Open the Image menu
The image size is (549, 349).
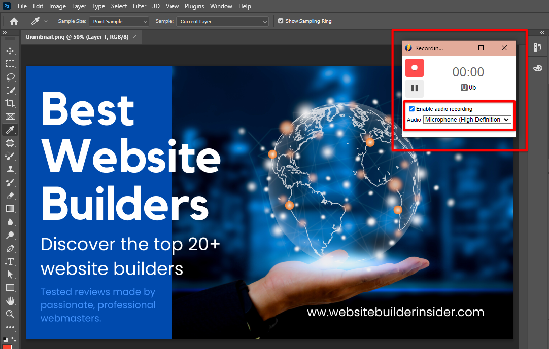click(x=57, y=6)
